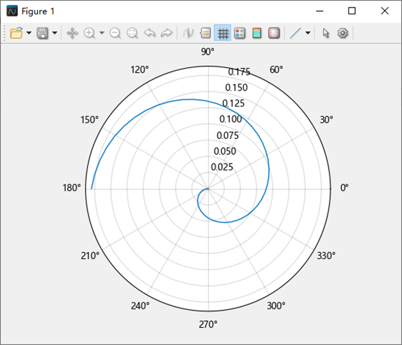Image resolution: width=402 pixels, height=345 pixels.
Task: Click the 90° angle tick label
Action: click(208, 52)
